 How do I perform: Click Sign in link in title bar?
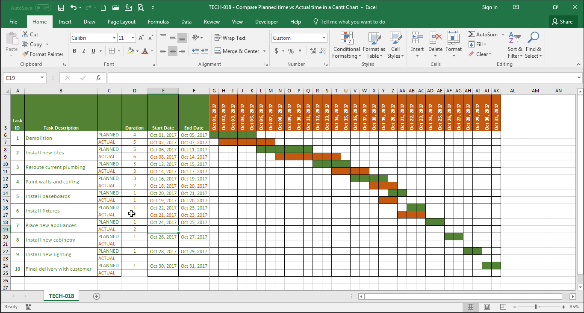(490, 7)
